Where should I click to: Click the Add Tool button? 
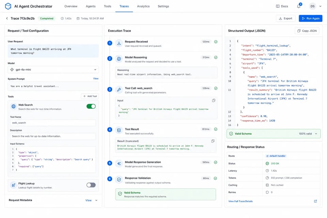click(90, 96)
